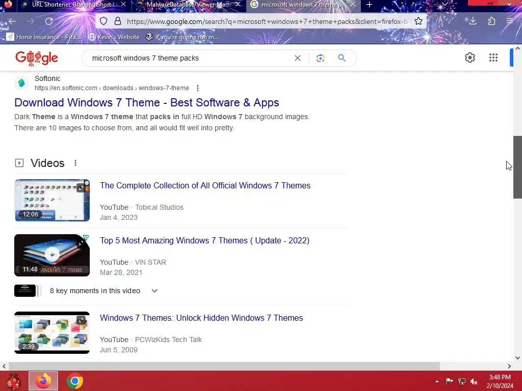This screenshot has width=522, height=391.
Task: Close the MalwareDatabase tab
Action: tap(238, 5)
